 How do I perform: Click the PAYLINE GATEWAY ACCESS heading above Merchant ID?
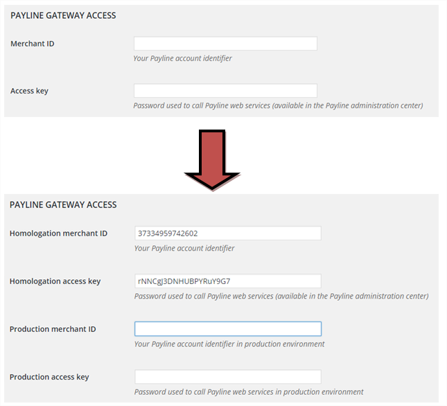[63, 15]
